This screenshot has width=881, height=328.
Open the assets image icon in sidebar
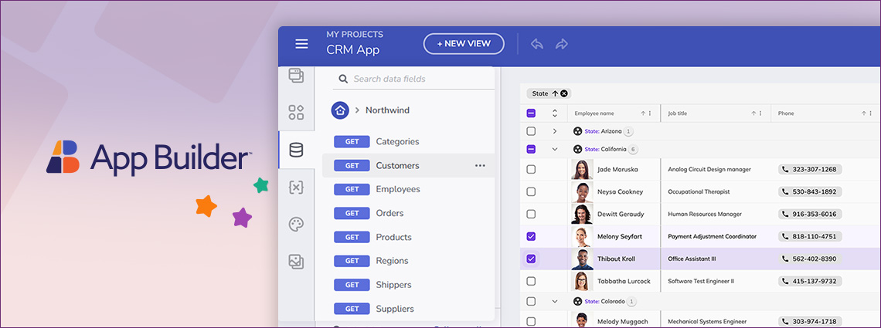(x=296, y=261)
